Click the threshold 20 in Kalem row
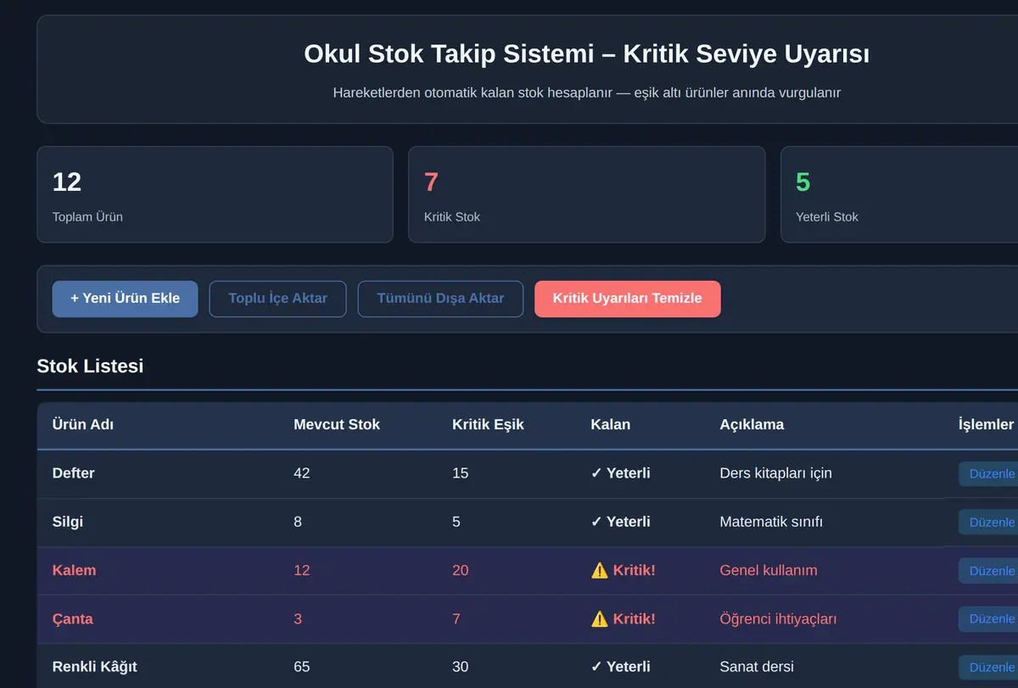The width and height of the screenshot is (1018, 688). tap(461, 570)
